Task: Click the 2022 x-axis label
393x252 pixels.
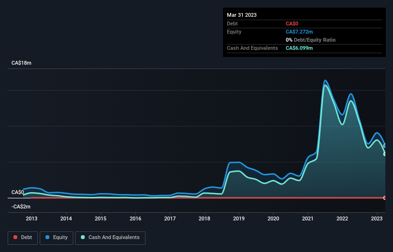Action: click(342, 218)
